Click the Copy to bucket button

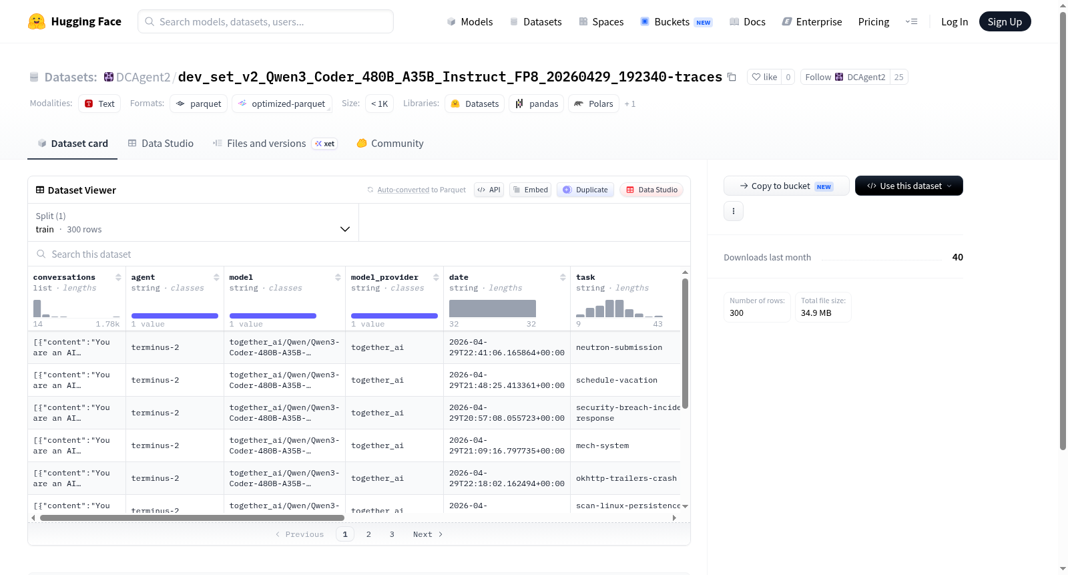click(786, 186)
